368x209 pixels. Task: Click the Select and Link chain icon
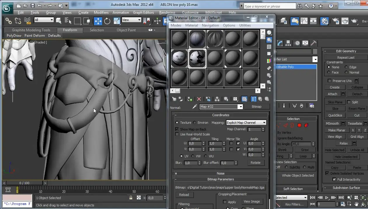coord(8,21)
